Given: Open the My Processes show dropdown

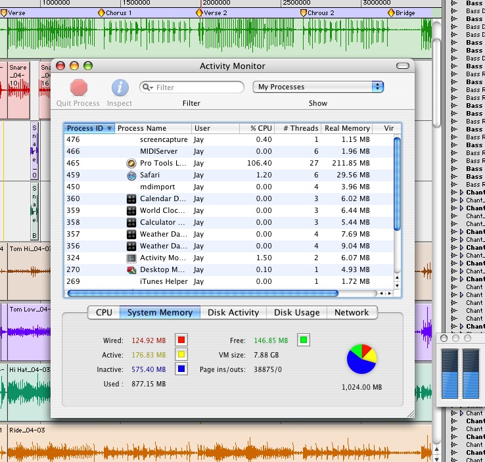Looking at the screenshot, I should pyautogui.click(x=318, y=87).
